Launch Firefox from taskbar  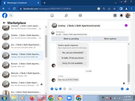tap(32, 98)
